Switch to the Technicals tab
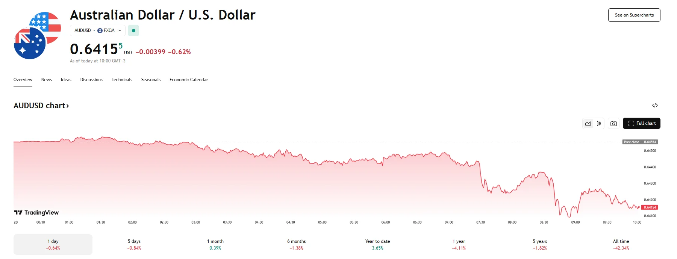The image size is (677, 259). point(122,80)
